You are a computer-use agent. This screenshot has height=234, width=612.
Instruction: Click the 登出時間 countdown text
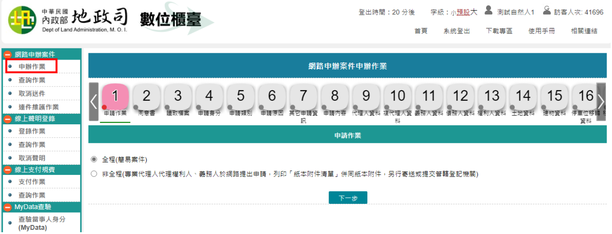[x=387, y=12]
